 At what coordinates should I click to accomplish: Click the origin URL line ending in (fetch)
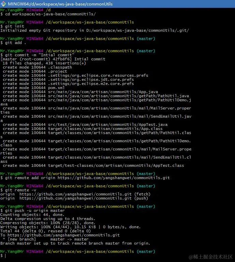tap(75, 194)
